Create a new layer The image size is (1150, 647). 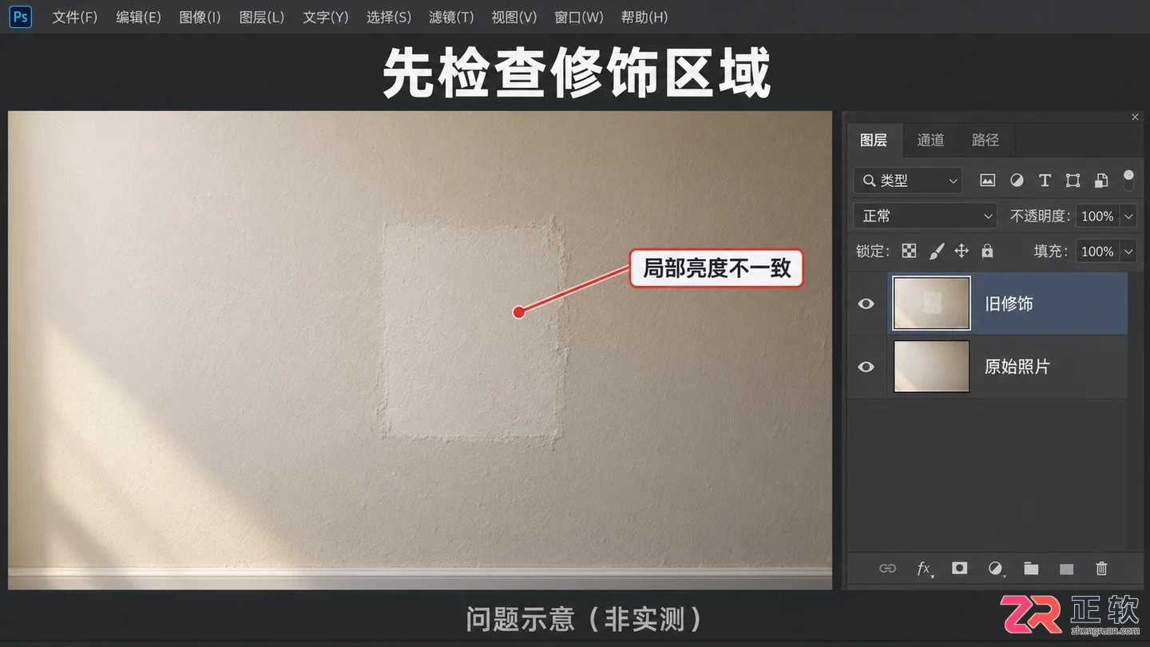1066,569
